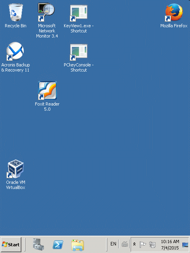Launch Server Manager from the taskbar

pos(38,244)
